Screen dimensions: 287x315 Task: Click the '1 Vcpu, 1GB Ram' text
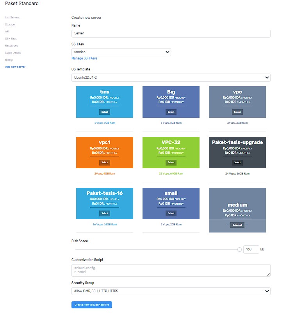[x=105, y=123]
